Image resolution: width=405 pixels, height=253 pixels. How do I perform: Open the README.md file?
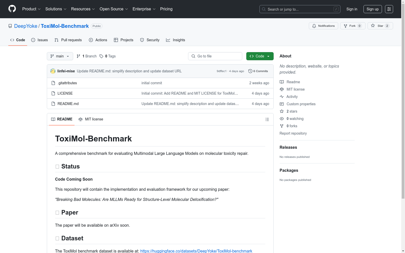[68, 104]
